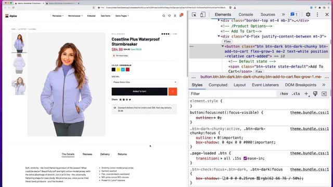
Task: Open the ellipsis actions on selected DOM node
Action: tap(191, 46)
